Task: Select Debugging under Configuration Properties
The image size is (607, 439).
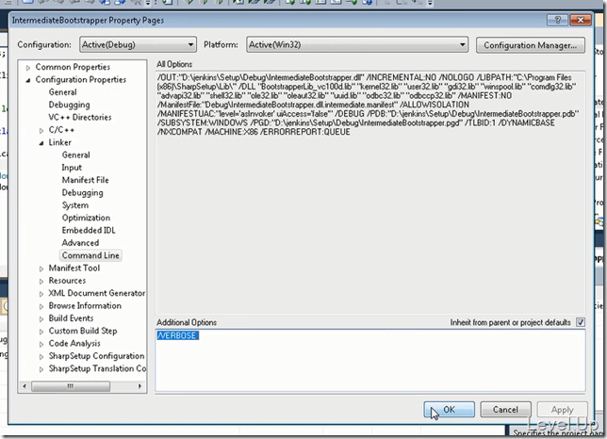Action: [x=69, y=105]
